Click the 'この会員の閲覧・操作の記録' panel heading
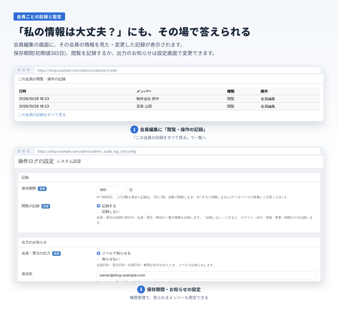 (x=42, y=79)
